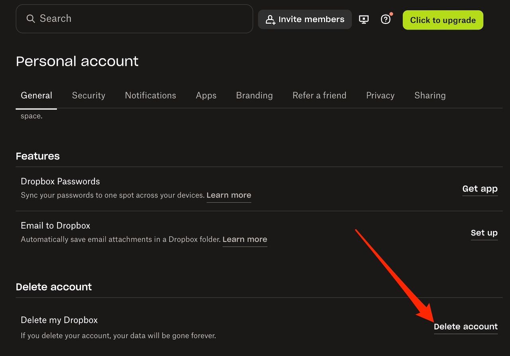Click Get app for Dropbox Passwords
510x356 pixels.
click(480, 189)
